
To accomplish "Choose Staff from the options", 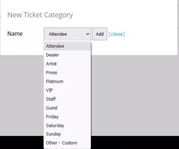I will click(67, 99).
